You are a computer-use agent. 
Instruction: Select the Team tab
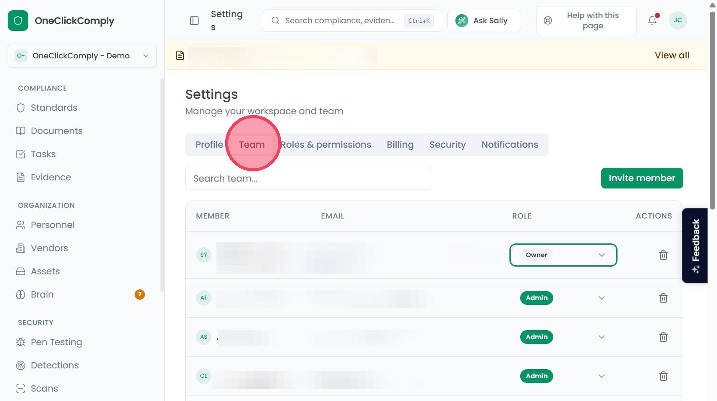coord(252,145)
